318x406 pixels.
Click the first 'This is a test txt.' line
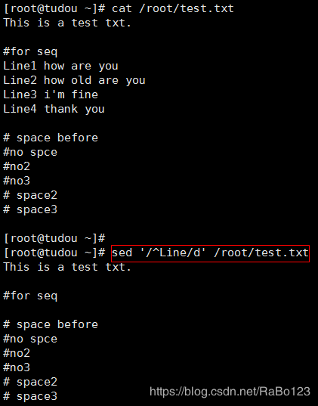[x=67, y=23]
